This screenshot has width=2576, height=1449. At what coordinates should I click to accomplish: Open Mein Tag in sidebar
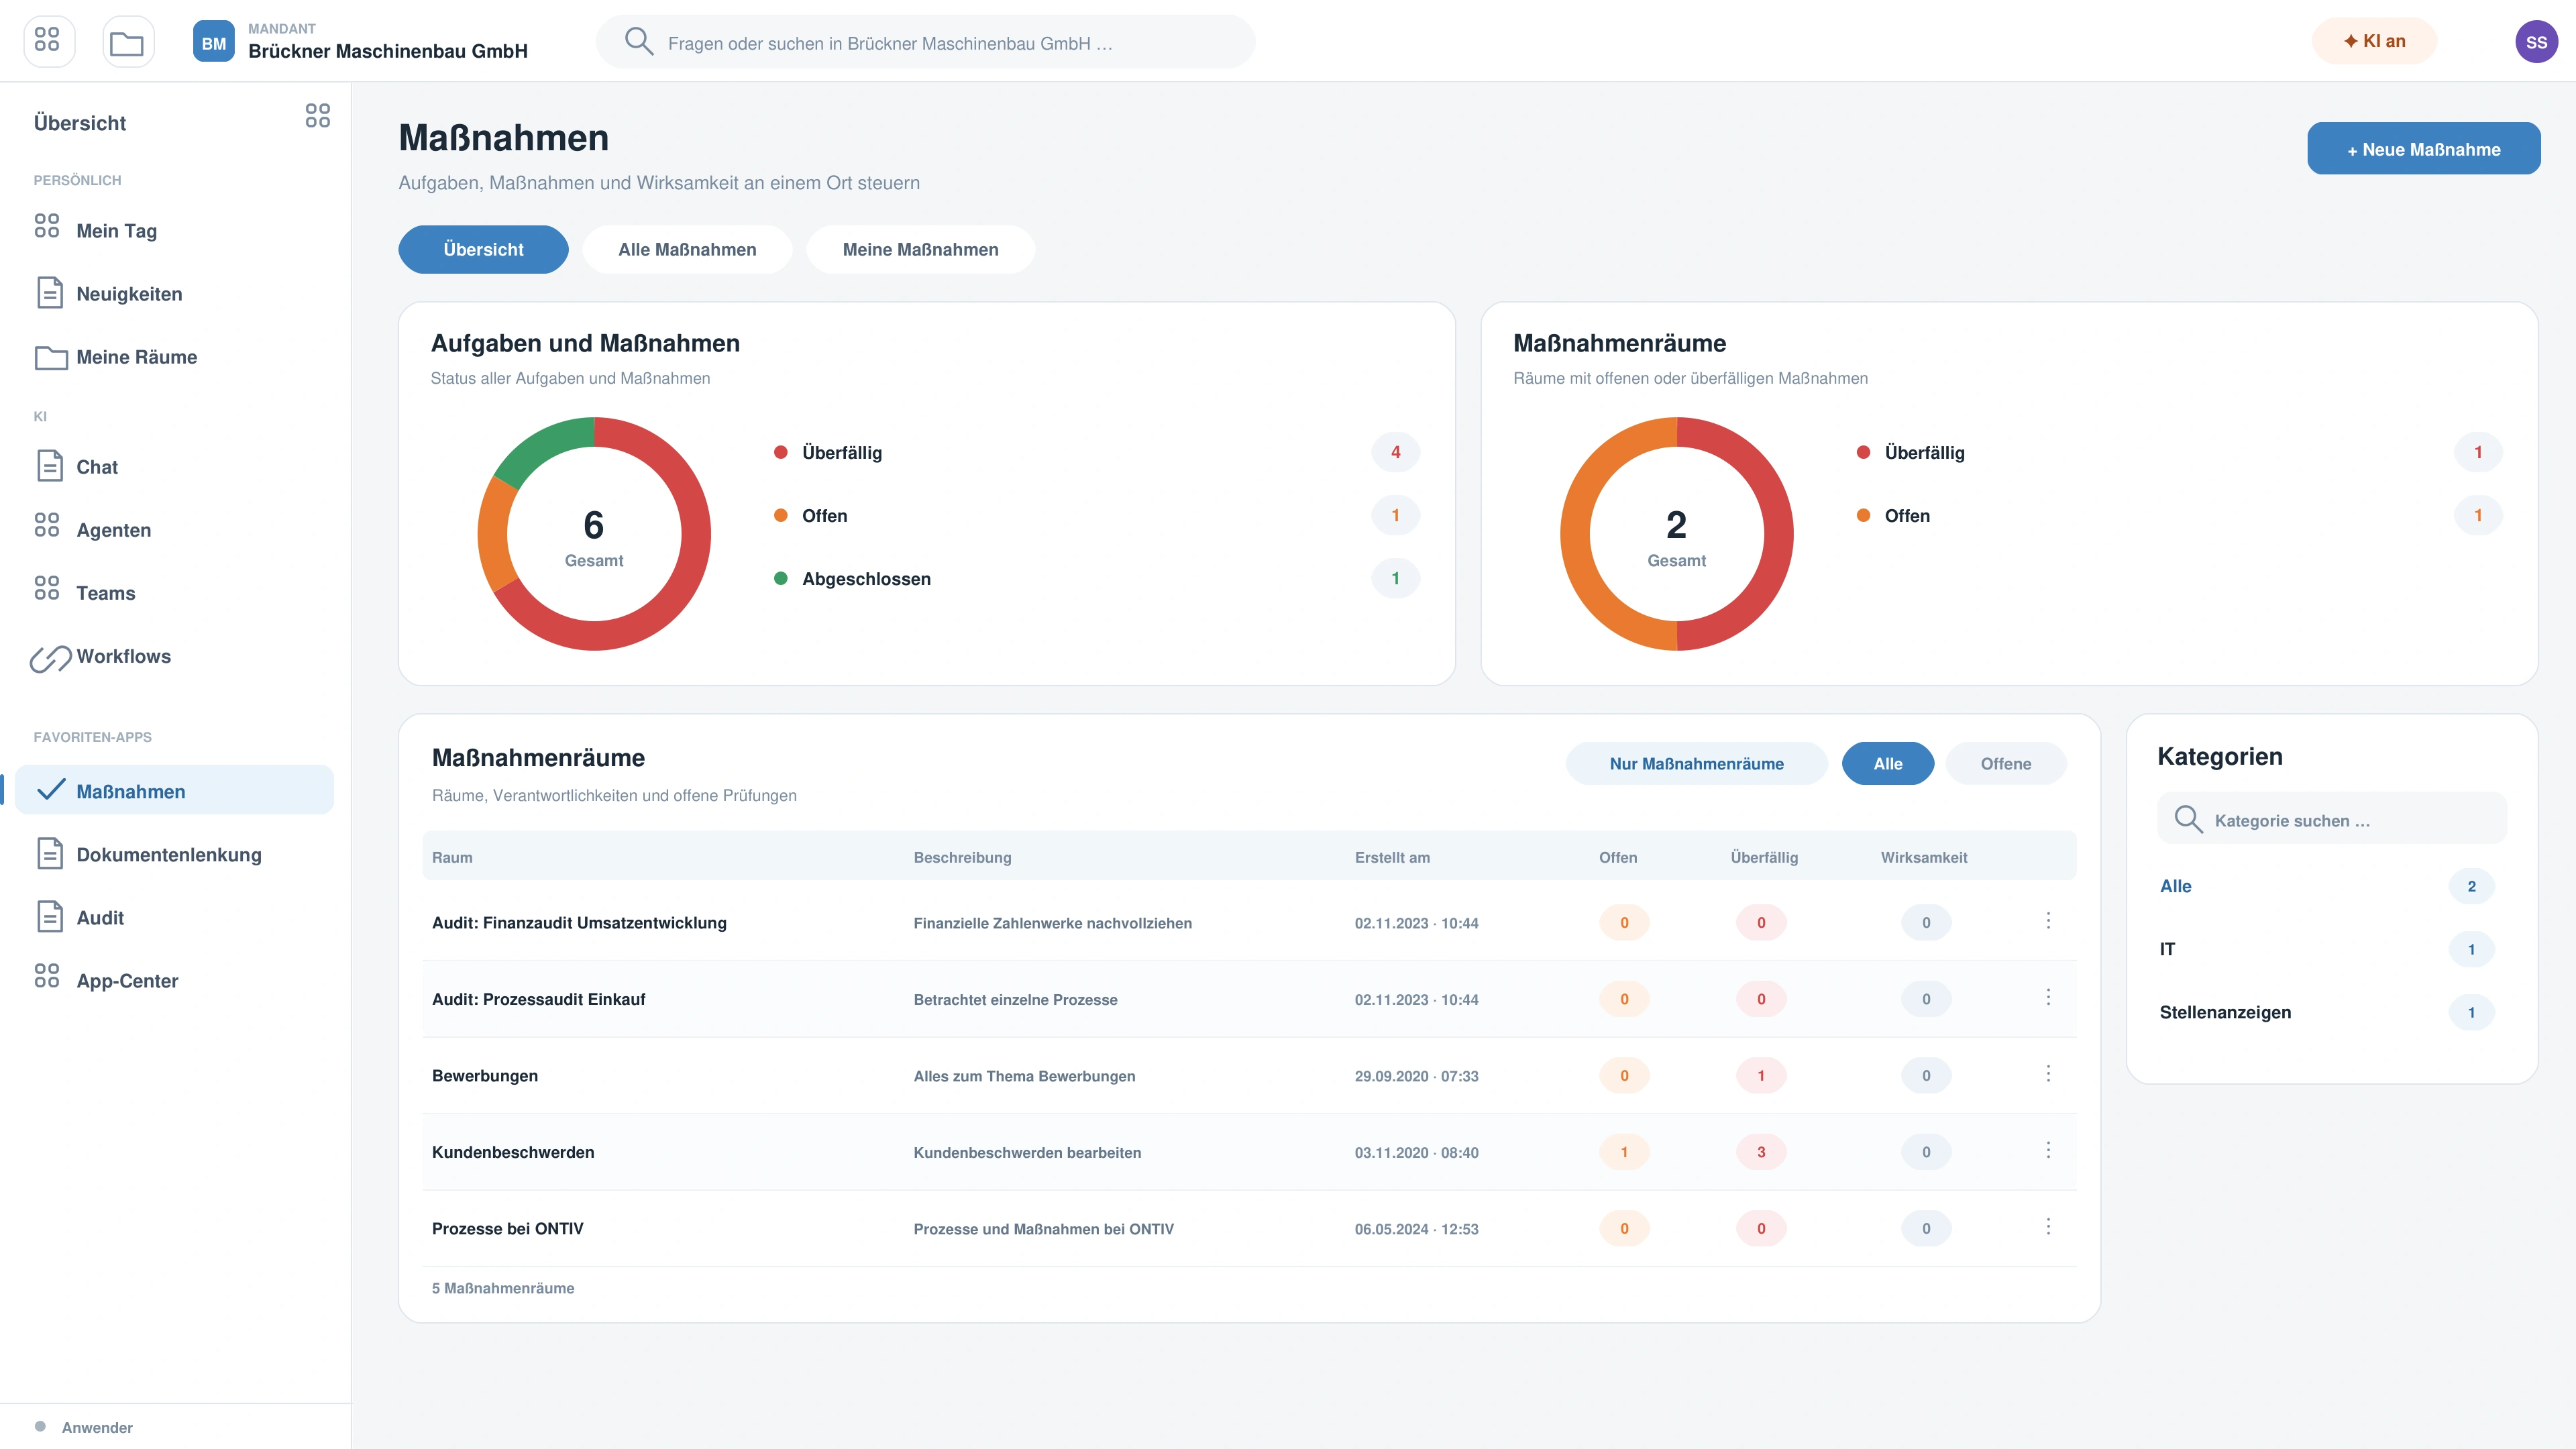point(174,230)
